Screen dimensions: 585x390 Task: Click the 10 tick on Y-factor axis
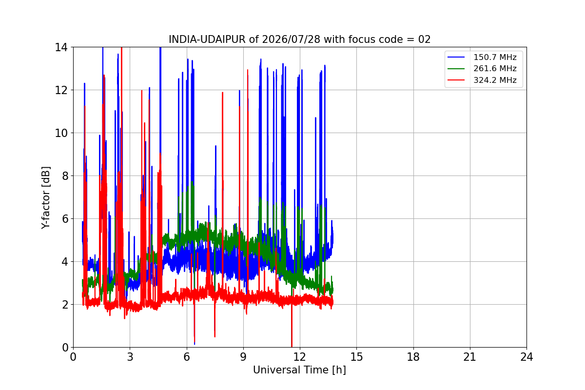[61, 133]
